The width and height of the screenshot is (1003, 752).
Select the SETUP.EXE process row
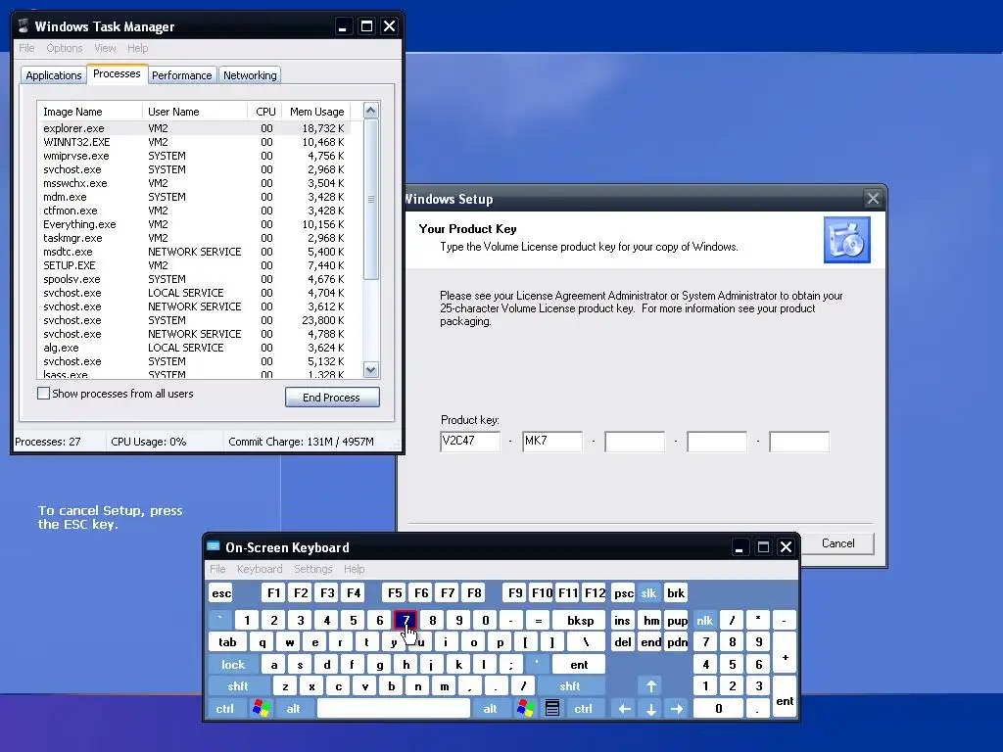pyautogui.click(x=194, y=265)
